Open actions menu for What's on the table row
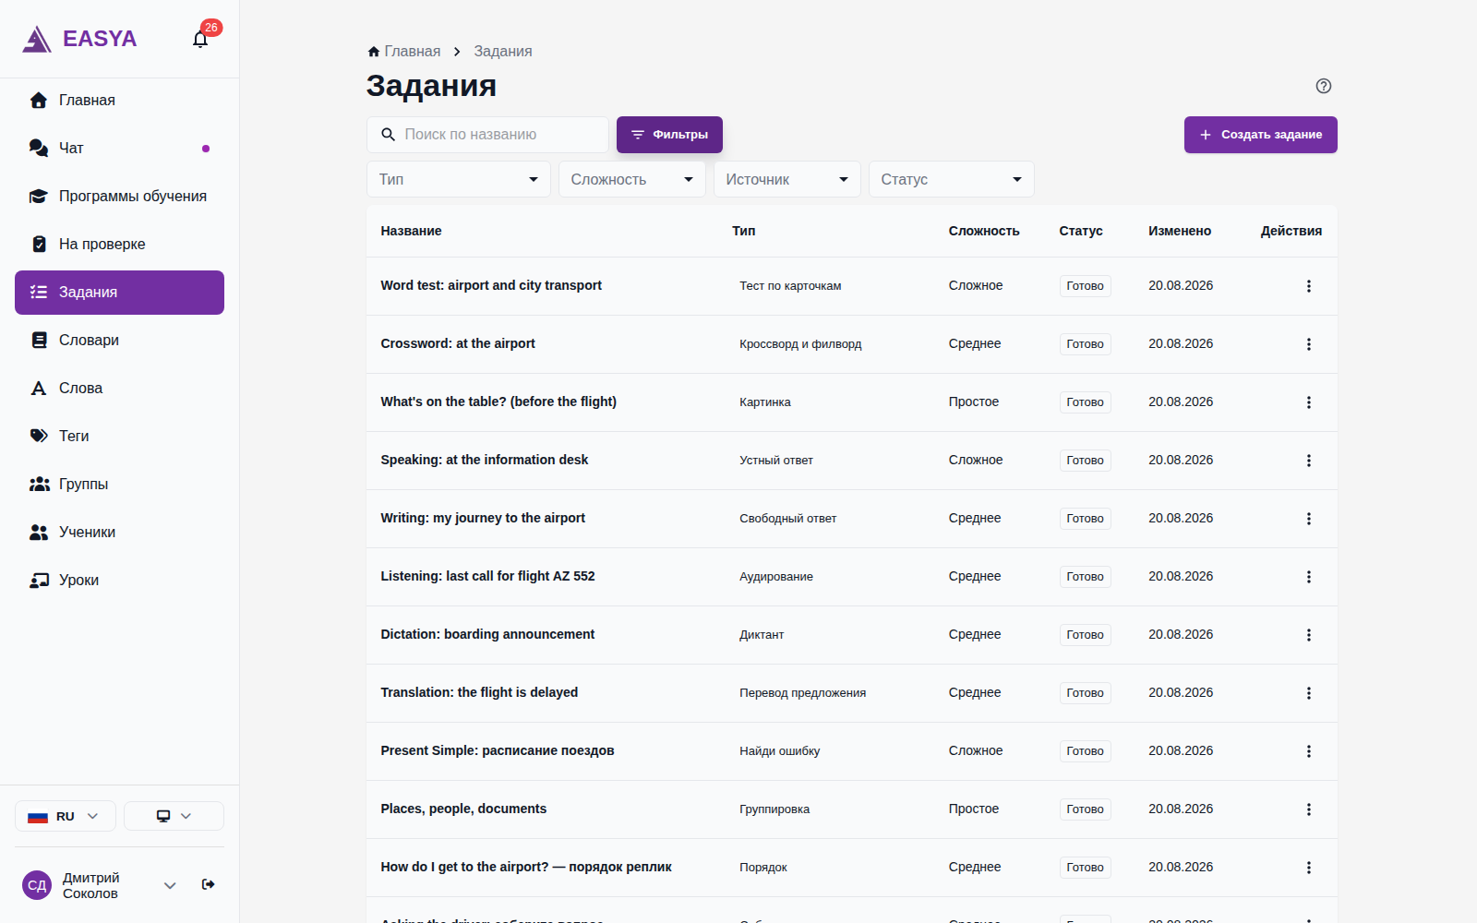 [1308, 402]
